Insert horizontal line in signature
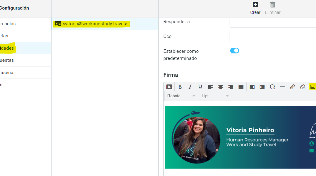 [x=282, y=87]
